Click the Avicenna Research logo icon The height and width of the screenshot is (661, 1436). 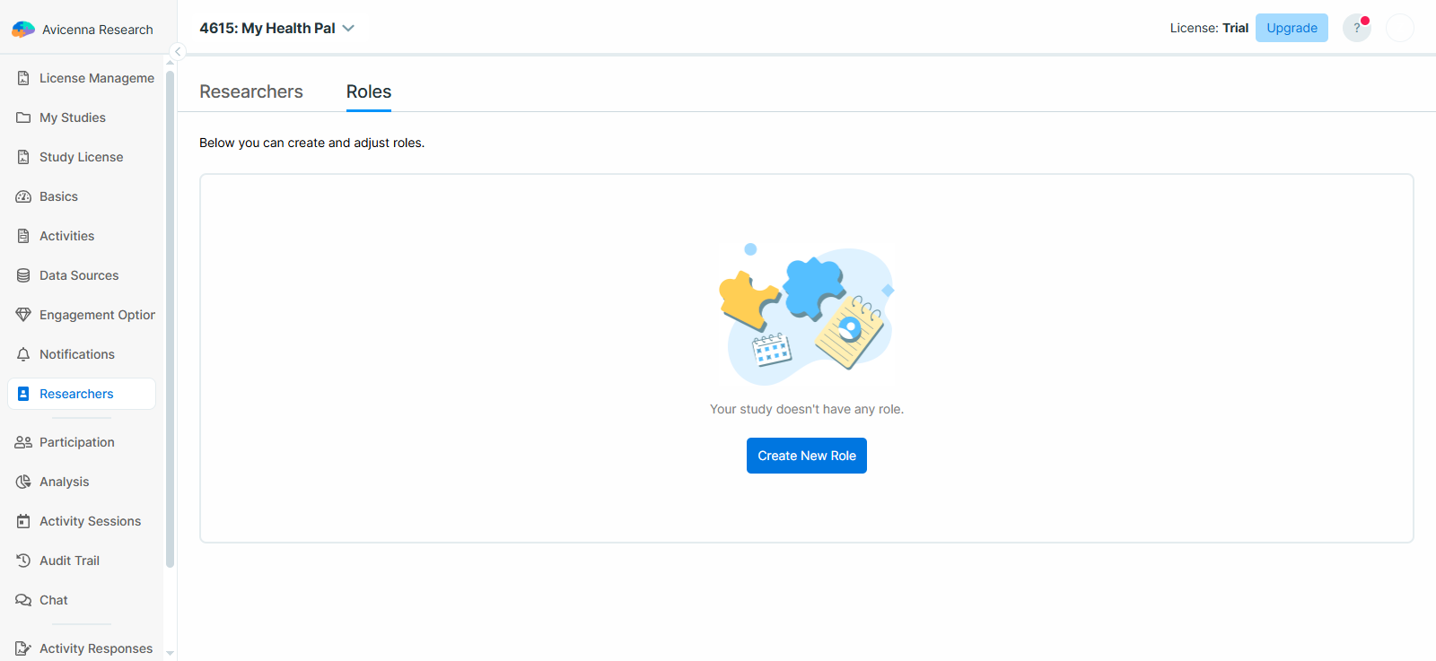[23, 30]
